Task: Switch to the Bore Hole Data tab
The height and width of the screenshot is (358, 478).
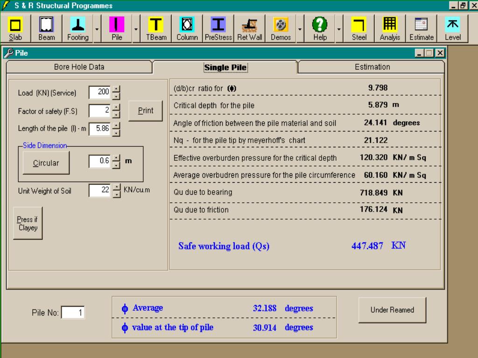Action: 79,67
